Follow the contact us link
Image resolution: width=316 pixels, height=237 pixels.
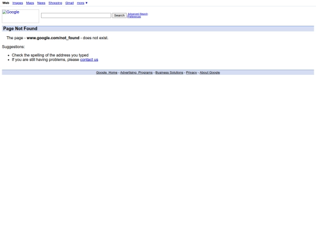[89, 60]
